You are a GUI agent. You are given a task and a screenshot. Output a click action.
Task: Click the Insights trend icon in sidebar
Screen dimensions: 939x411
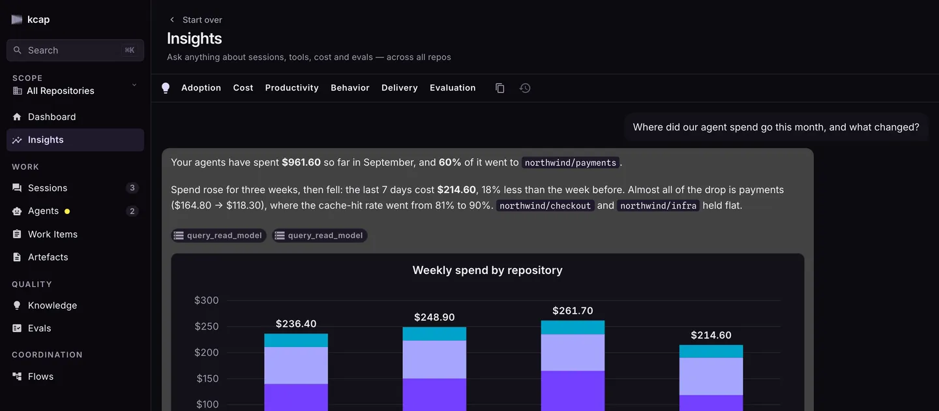pos(17,140)
